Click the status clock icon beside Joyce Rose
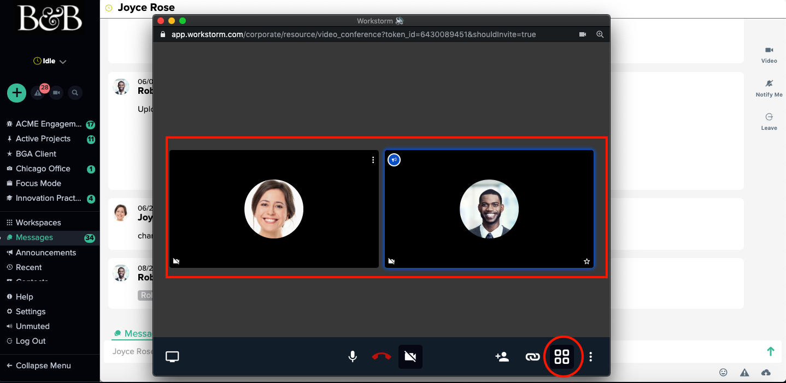Viewport: 786px width, 383px height. click(109, 8)
